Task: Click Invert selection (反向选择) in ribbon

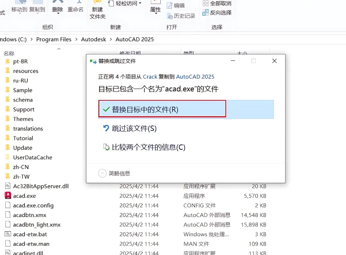Action: pos(217,12)
